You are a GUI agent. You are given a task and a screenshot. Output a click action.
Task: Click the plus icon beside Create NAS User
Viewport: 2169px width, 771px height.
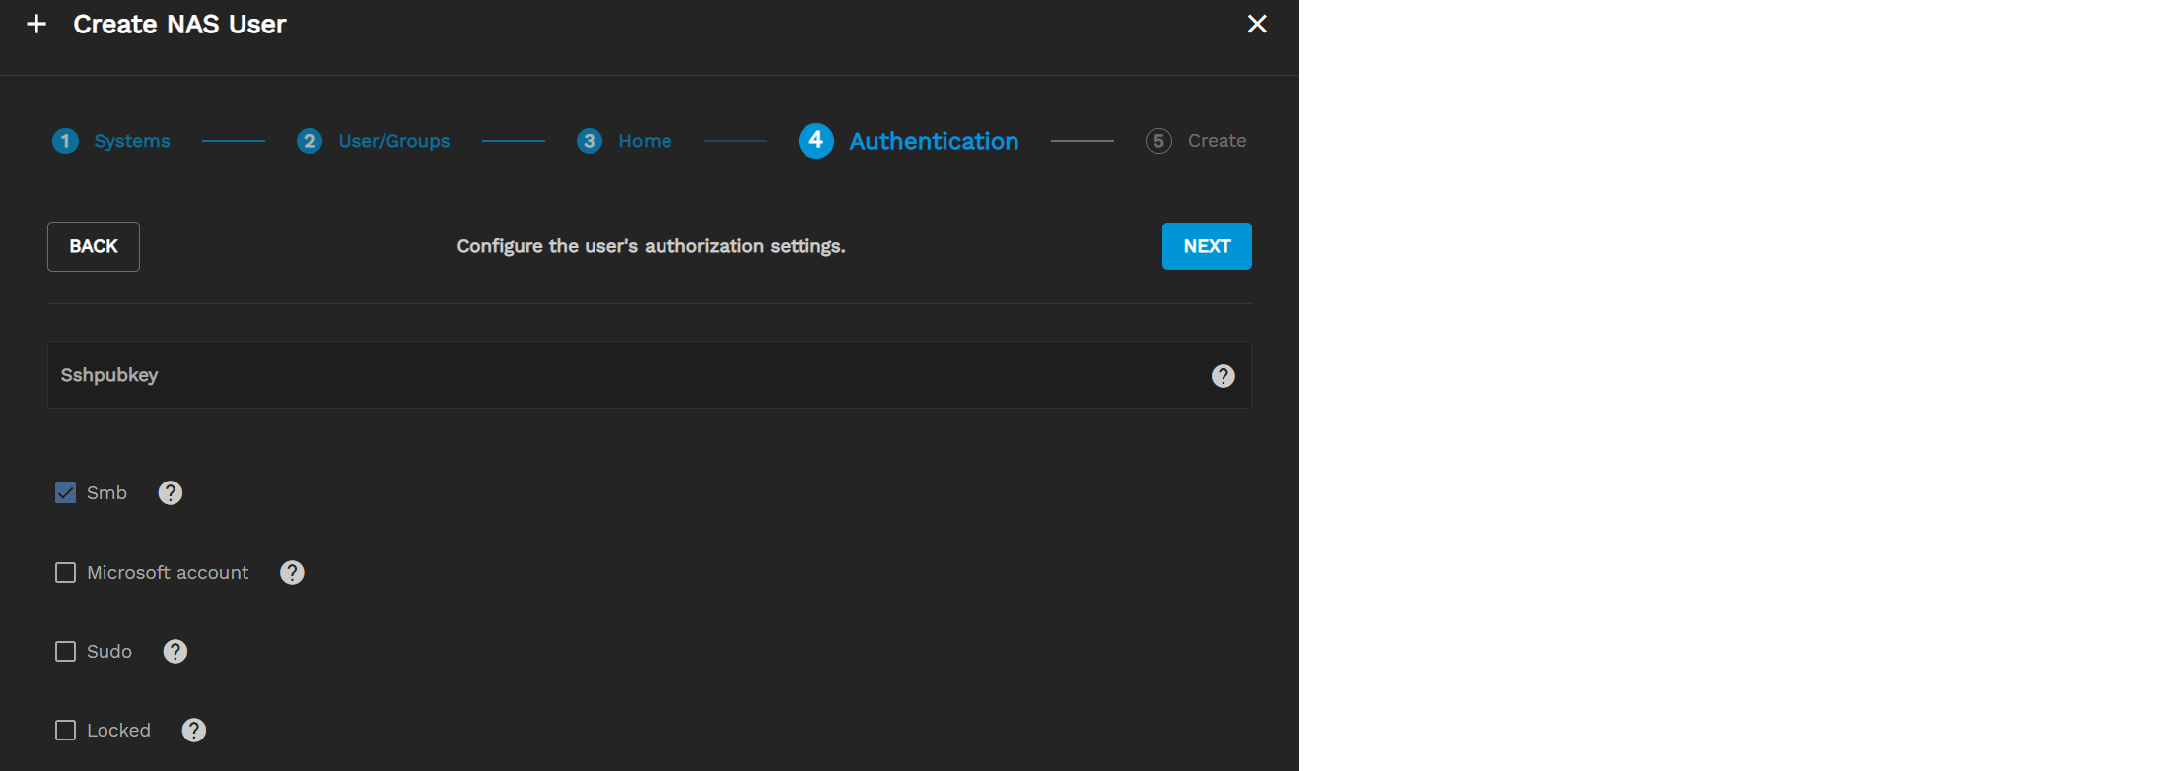coord(36,24)
